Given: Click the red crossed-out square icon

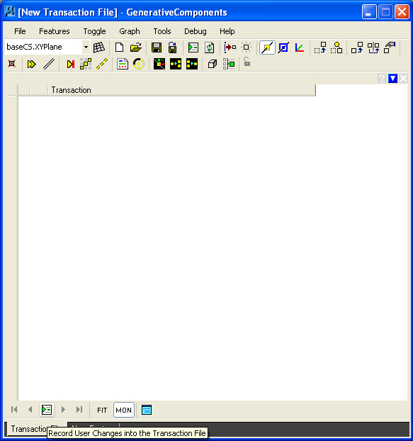Looking at the screenshot, I should coord(12,64).
